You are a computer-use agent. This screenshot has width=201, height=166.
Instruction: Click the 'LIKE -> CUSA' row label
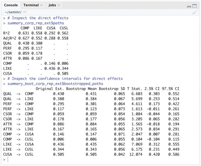(18, 144)
